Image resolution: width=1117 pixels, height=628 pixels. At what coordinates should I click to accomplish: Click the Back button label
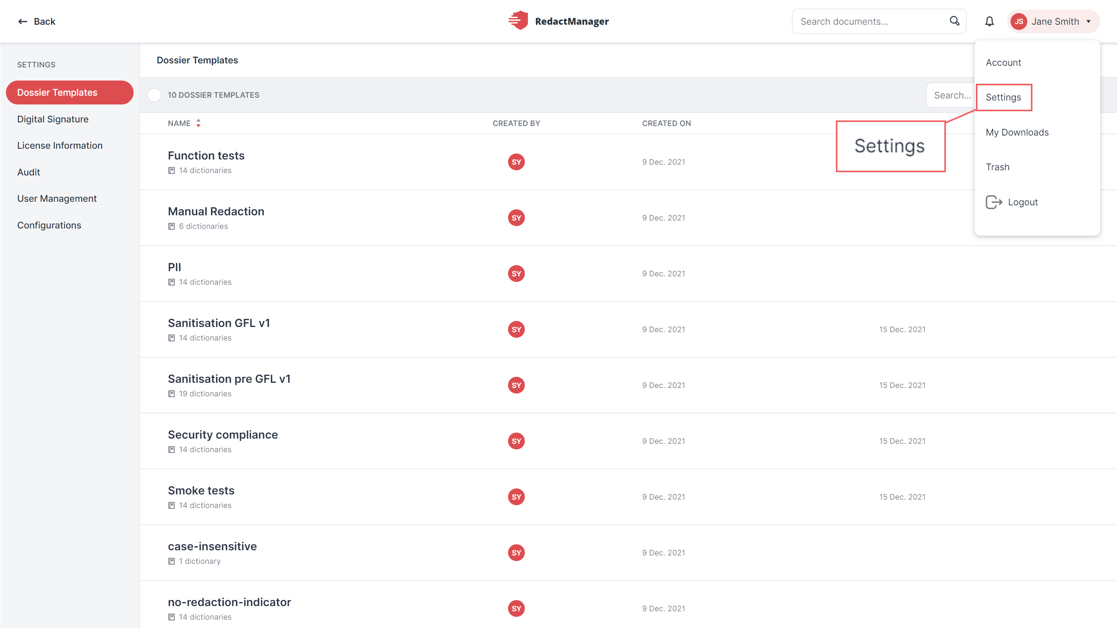click(x=45, y=21)
